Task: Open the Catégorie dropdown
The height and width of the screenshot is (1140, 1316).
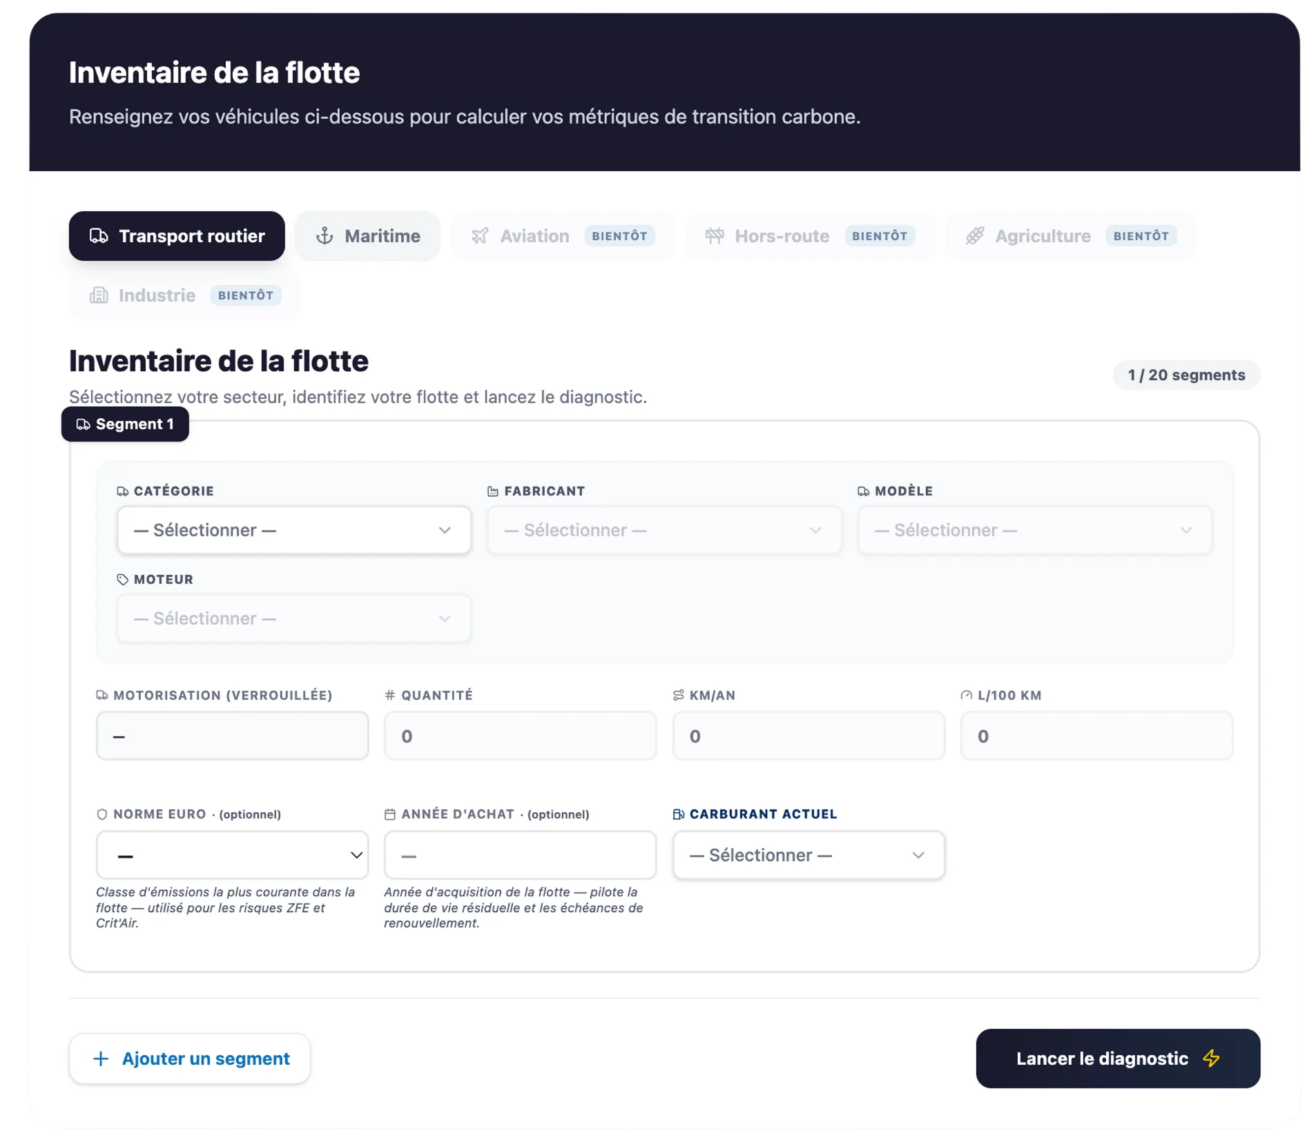Action: [293, 530]
